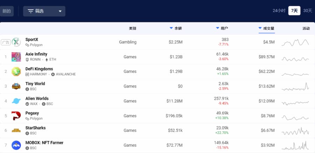Click the +22.70% user change for StarSharks
The width and height of the screenshot is (315, 153).
pyautogui.click(x=222, y=133)
